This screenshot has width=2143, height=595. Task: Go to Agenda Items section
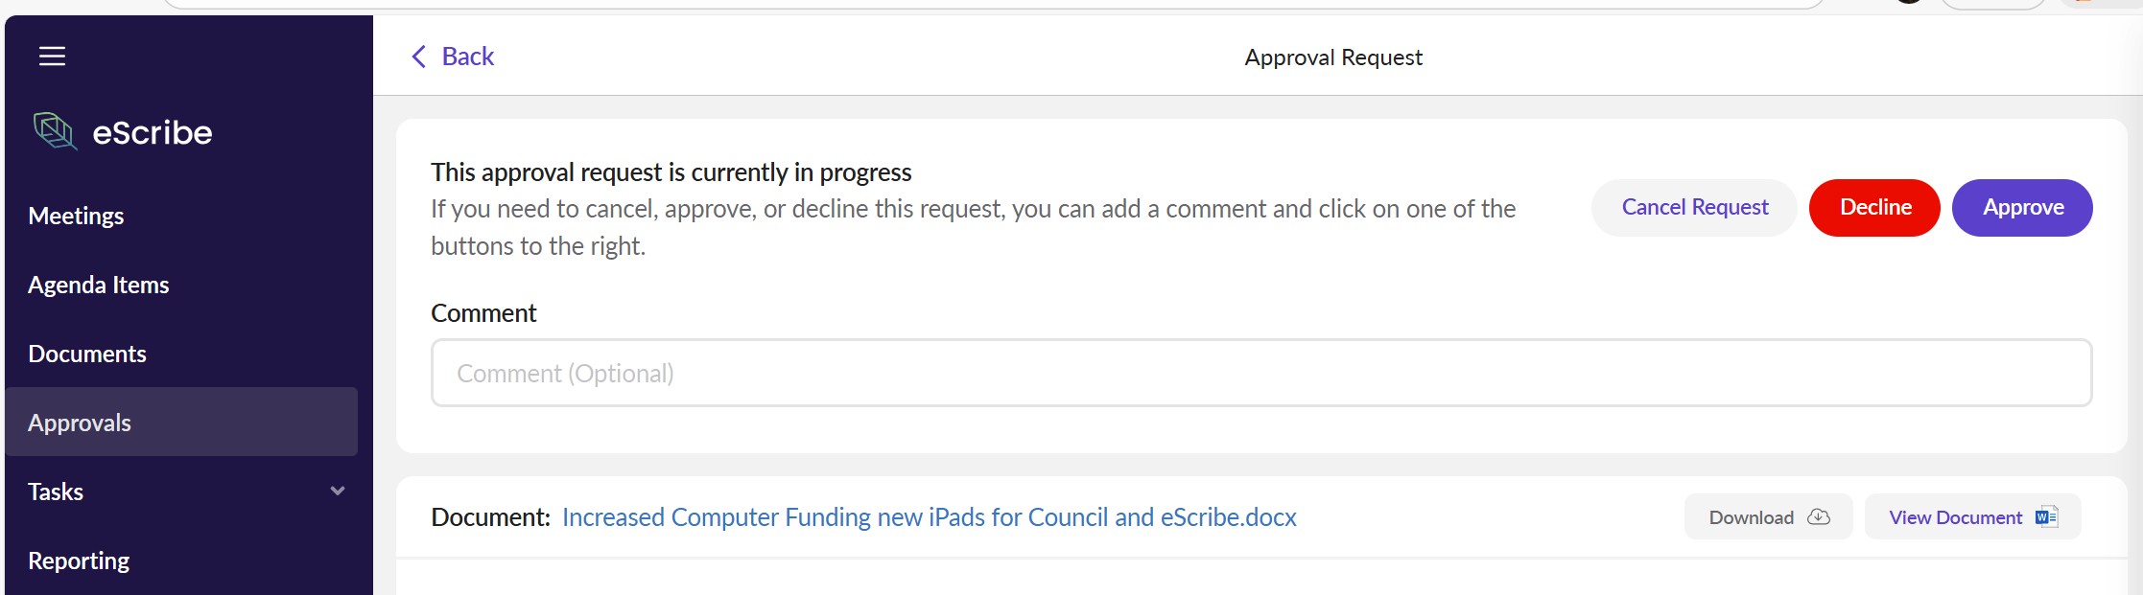pos(99,286)
